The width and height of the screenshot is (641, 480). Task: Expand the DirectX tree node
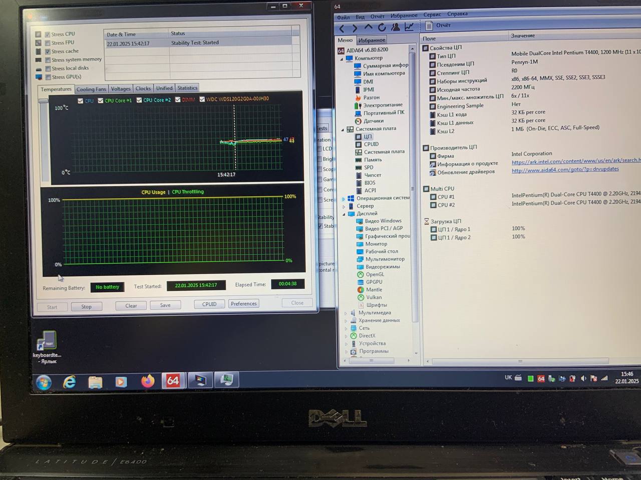coord(346,336)
